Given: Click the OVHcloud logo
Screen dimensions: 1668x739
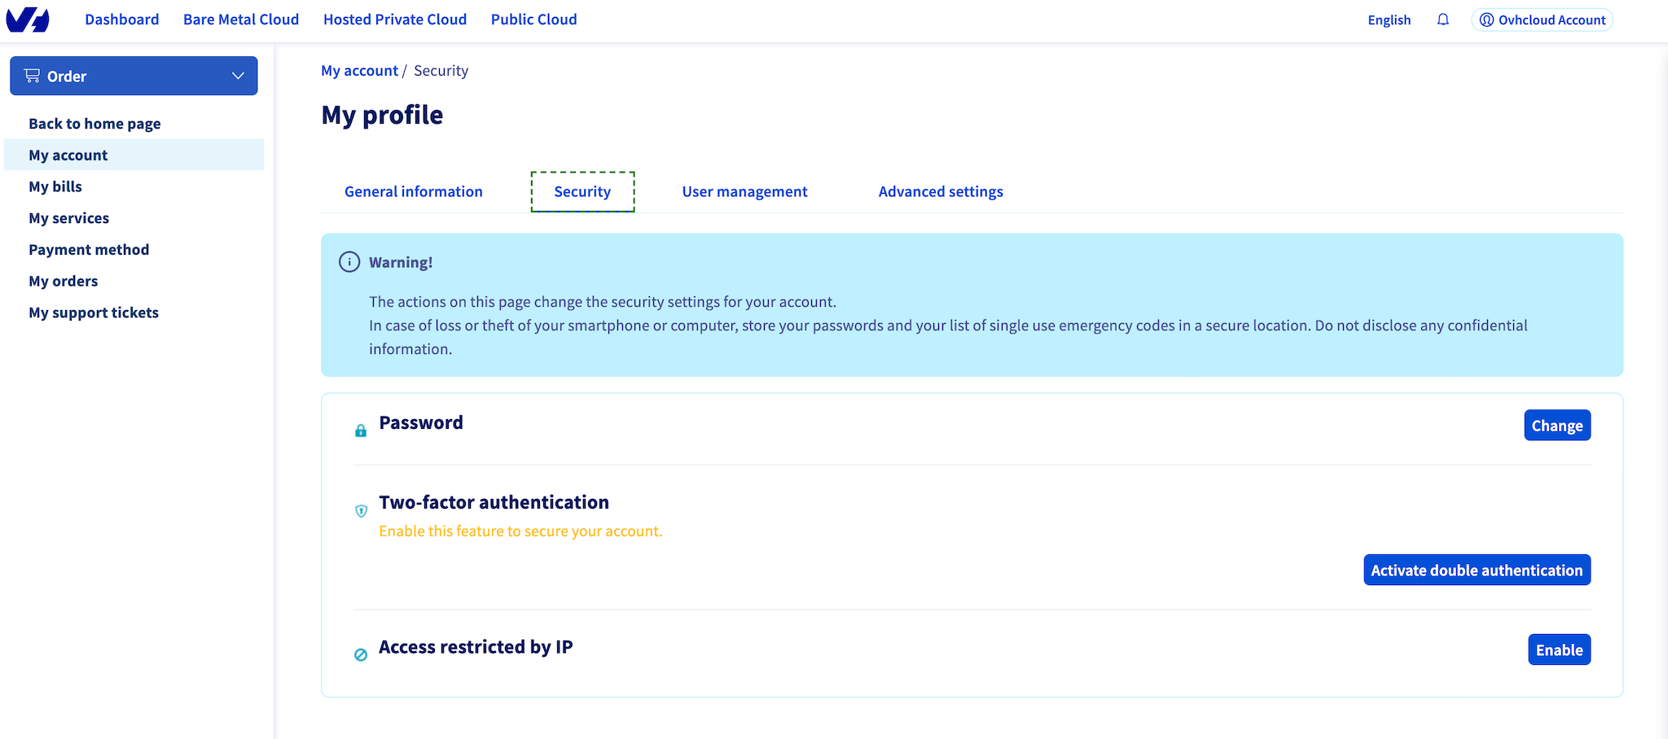Looking at the screenshot, I should (x=28, y=20).
